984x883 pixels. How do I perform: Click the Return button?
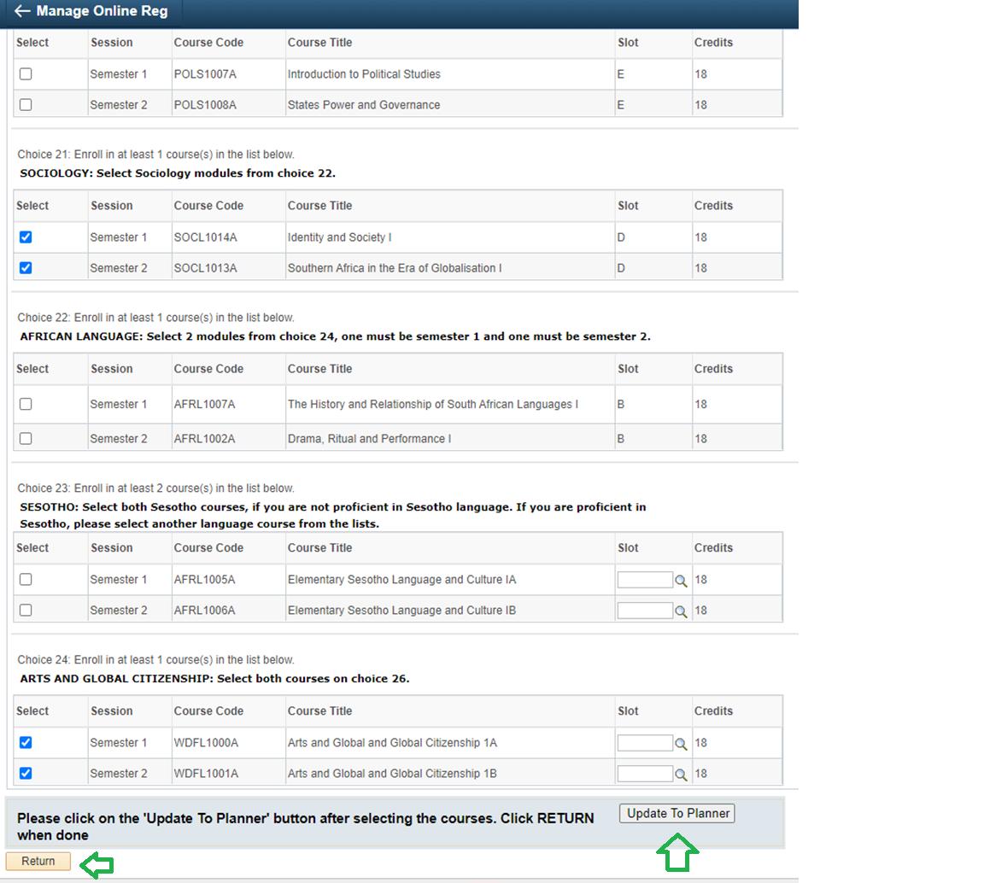point(38,861)
